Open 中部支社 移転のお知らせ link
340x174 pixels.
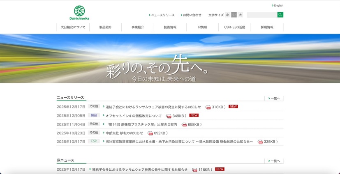pos(124,133)
